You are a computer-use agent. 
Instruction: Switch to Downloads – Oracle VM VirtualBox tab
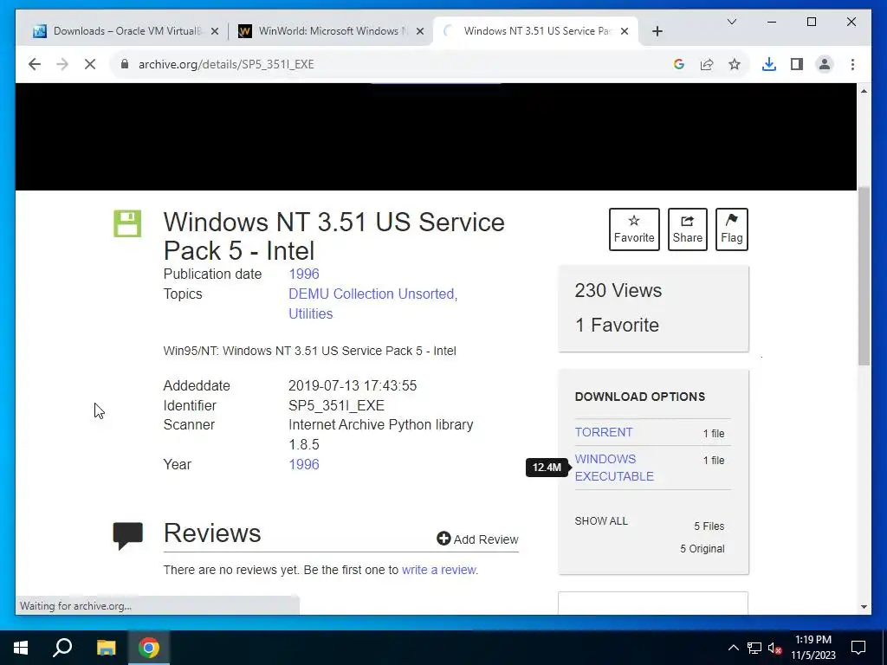pos(126,31)
